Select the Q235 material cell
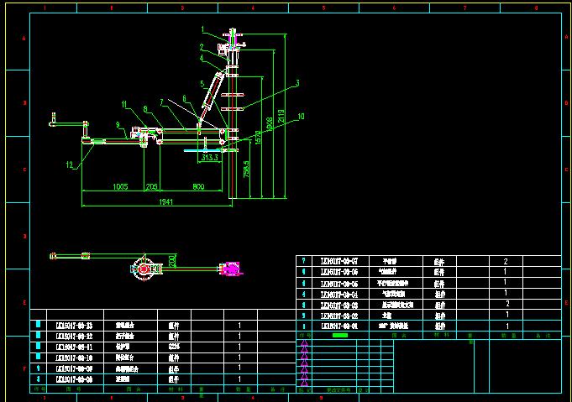572x402 pixels. coord(174,347)
